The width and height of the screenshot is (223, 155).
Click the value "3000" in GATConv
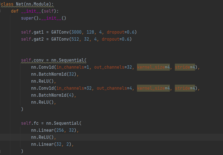pos(76,32)
